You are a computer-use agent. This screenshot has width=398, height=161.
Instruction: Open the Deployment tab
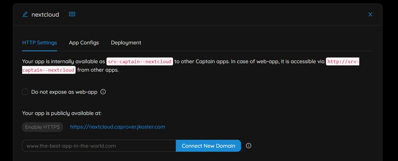[126, 43]
